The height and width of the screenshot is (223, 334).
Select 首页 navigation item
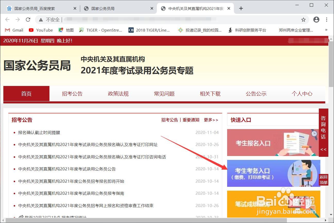tap(26, 94)
